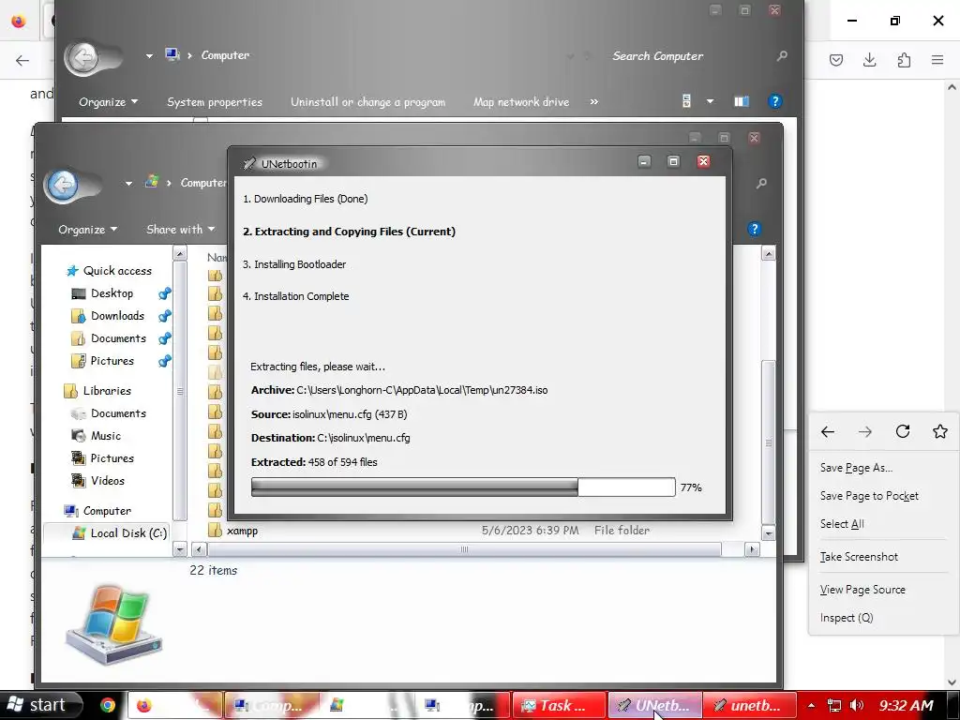Select Quick access in the navigation pane
The image size is (960, 720).
coord(109,271)
